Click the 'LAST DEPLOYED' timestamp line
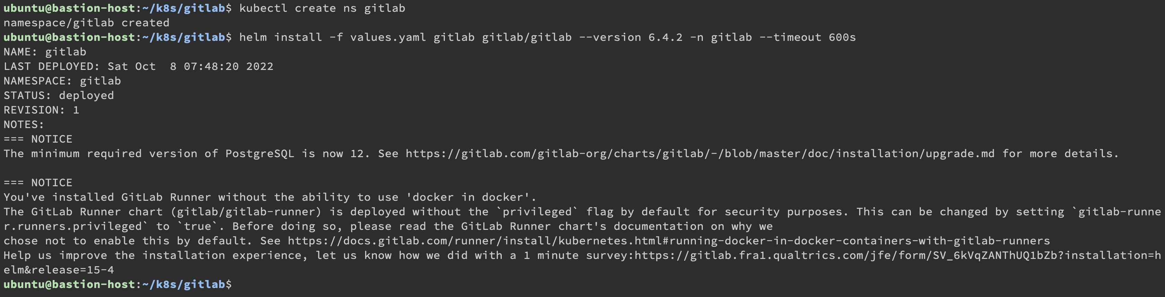 pyautogui.click(x=138, y=66)
